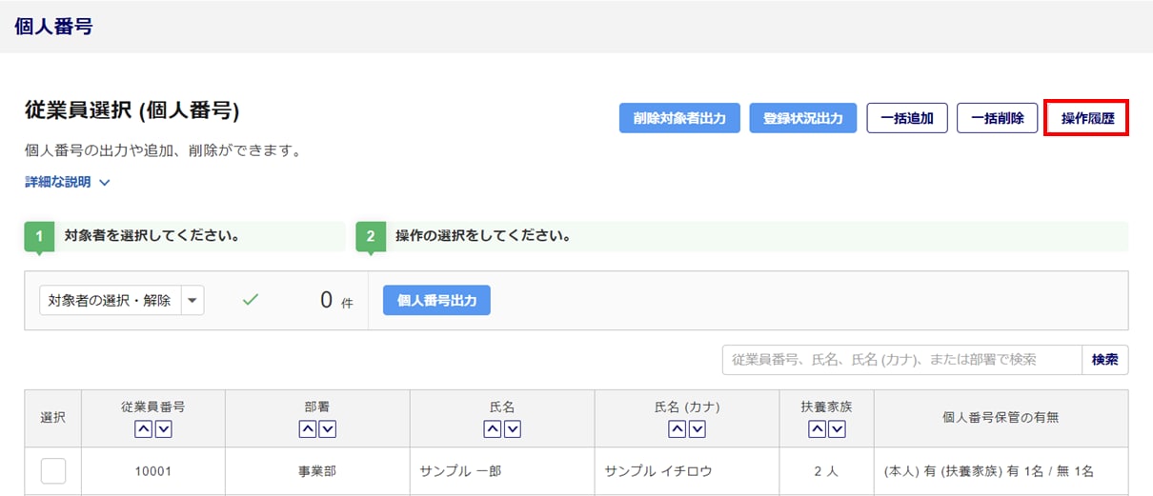The image size is (1153, 496).
Task: Sort 部署 column ascending with up arrow
Action: 308,429
